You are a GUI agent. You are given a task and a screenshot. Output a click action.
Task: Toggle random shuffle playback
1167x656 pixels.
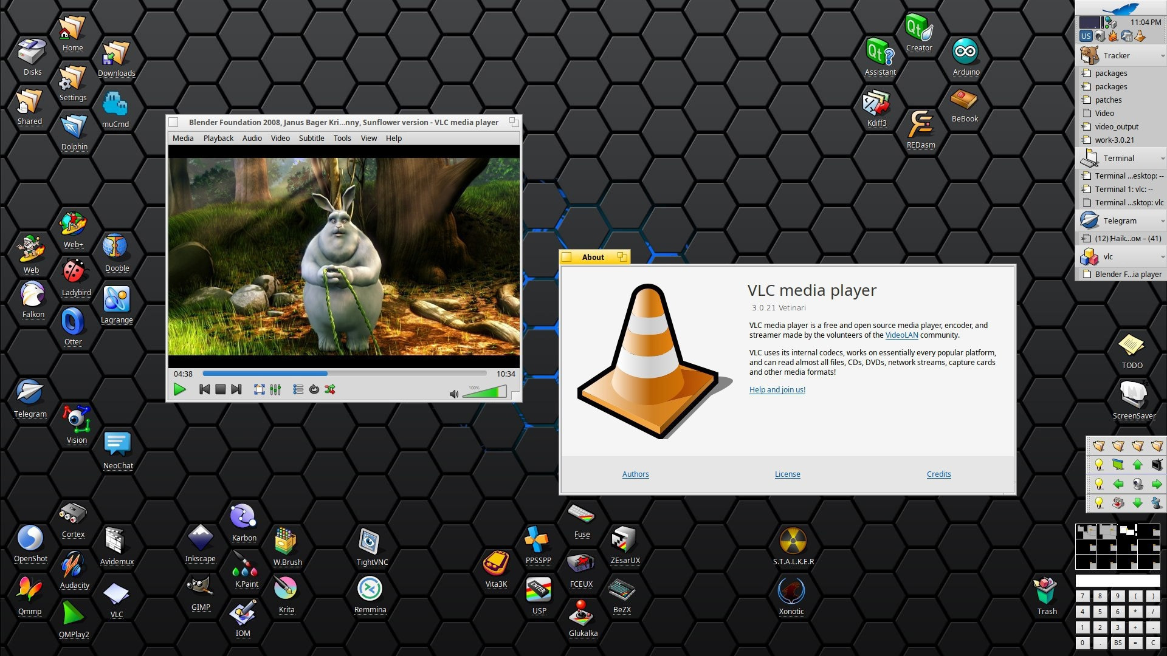point(330,389)
